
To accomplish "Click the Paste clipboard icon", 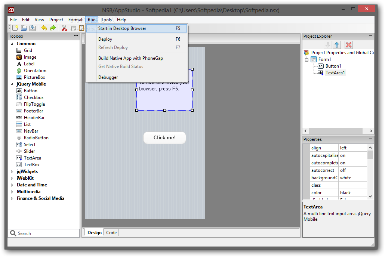I will pos(81,28).
